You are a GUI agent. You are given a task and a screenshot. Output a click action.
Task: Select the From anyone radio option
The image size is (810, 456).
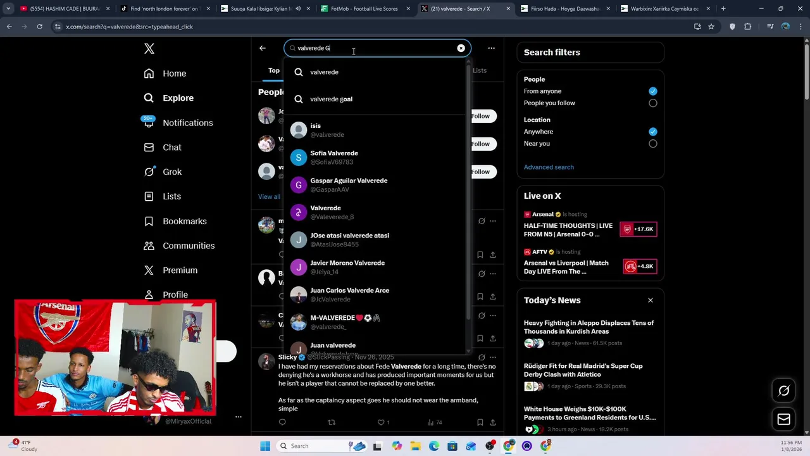(x=652, y=91)
